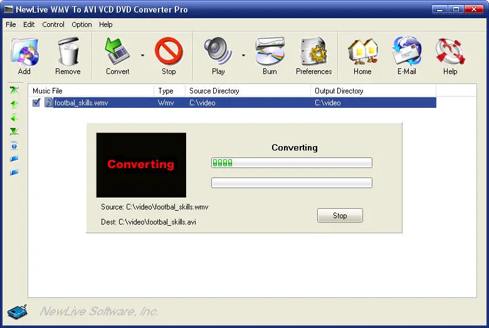
Task: Show file info with the sidebar info icon
Action: point(14,145)
